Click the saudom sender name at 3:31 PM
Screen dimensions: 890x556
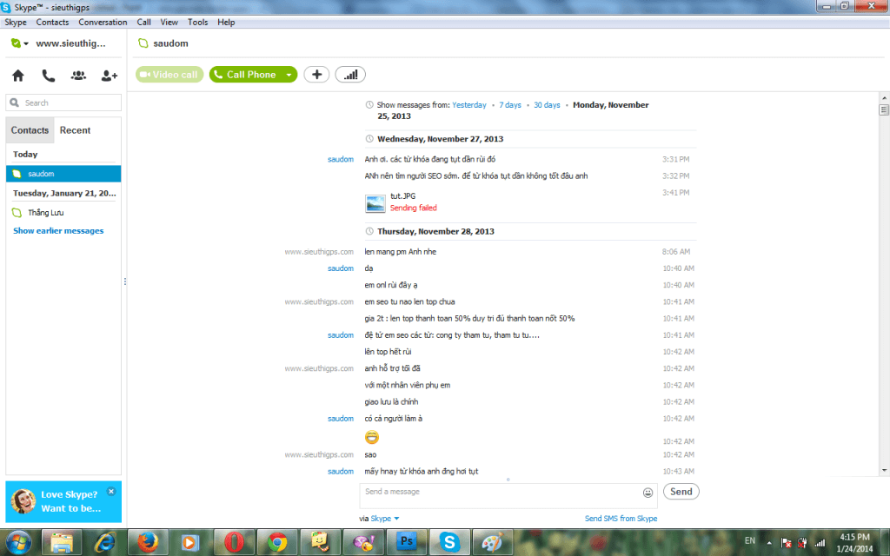coord(341,160)
